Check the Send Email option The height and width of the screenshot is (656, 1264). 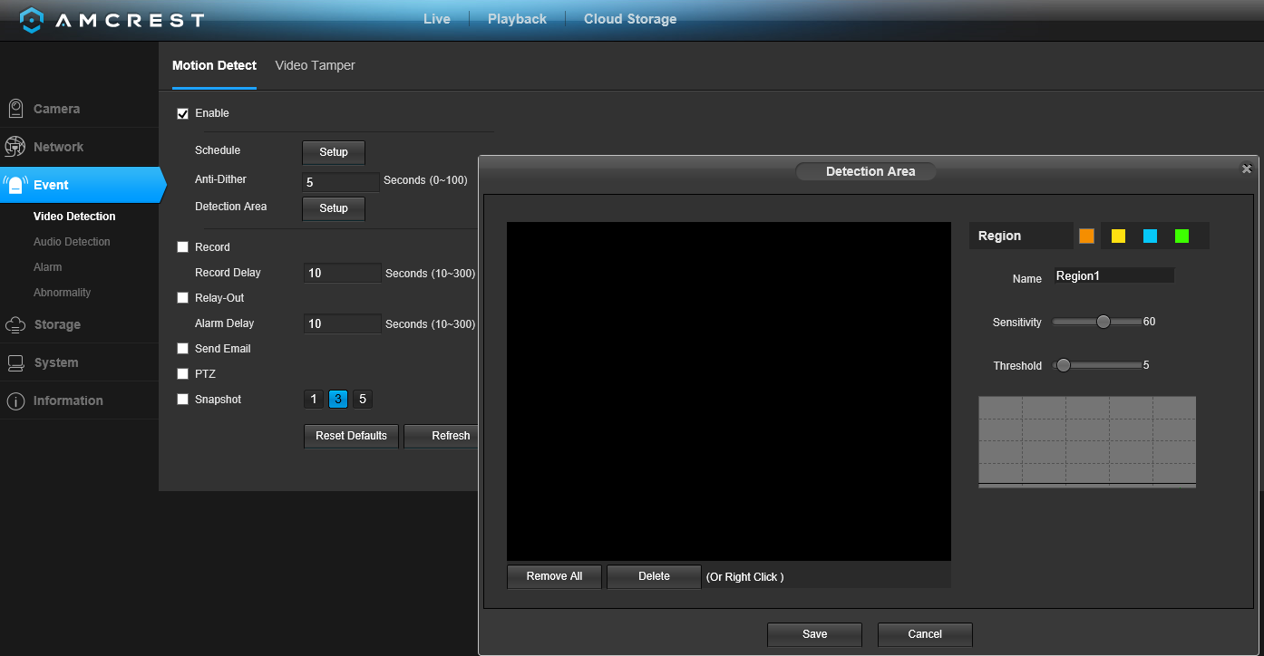(x=182, y=349)
